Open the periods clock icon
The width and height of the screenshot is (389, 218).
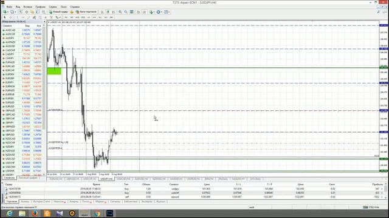[x=158, y=12]
